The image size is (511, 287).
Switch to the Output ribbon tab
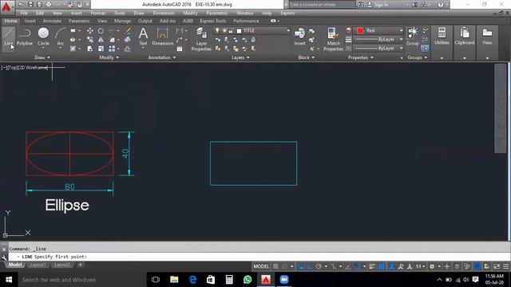point(145,21)
